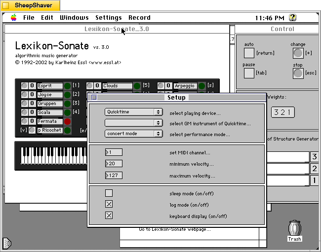The height and width of the screenshot is (252, 321).
Task: Click the change button in Control
Action: [298, 53]
